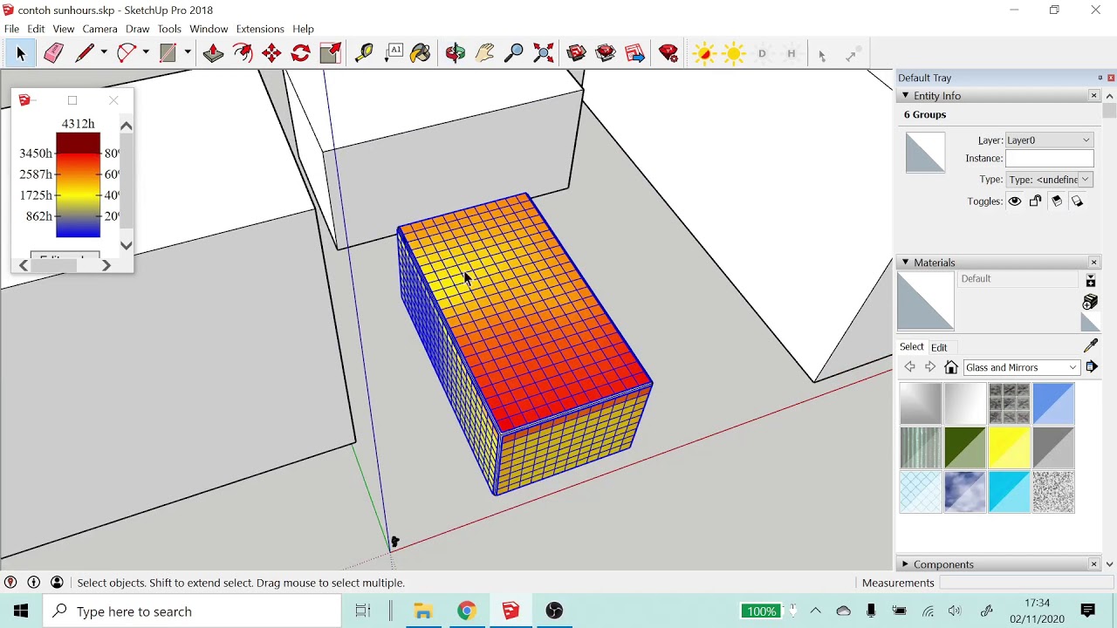Close the Materials panel

(1094, 263)
